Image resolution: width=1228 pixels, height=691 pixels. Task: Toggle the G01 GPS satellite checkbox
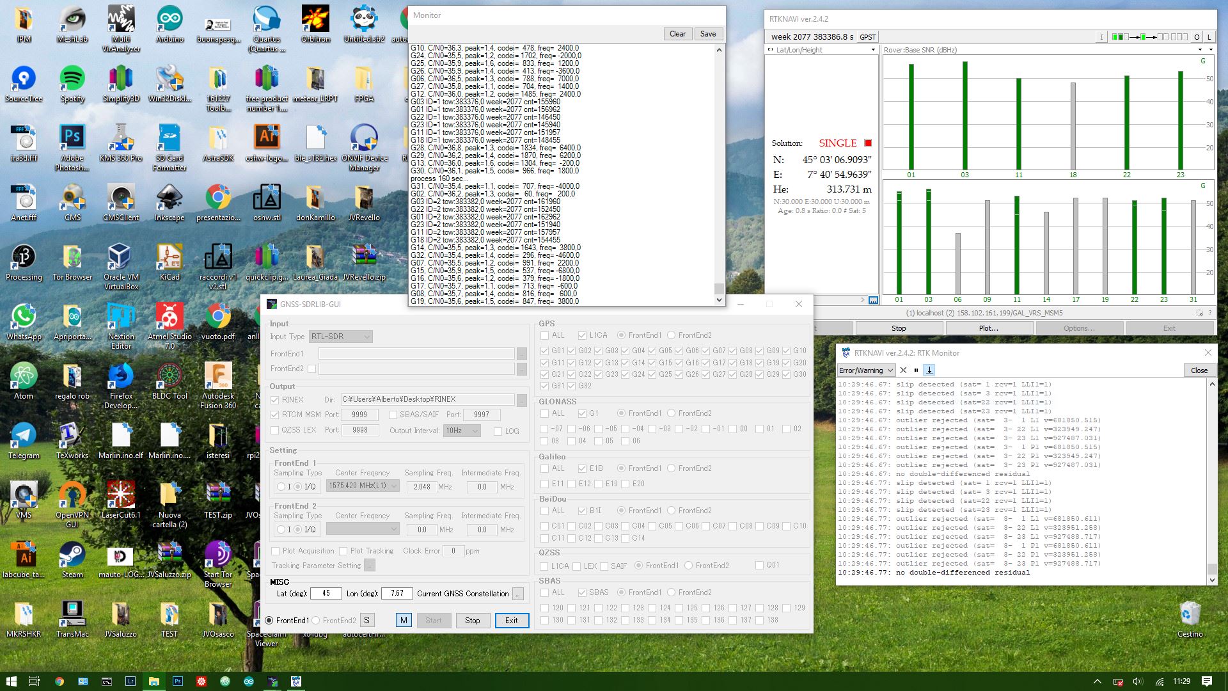(x=544, y=351)
